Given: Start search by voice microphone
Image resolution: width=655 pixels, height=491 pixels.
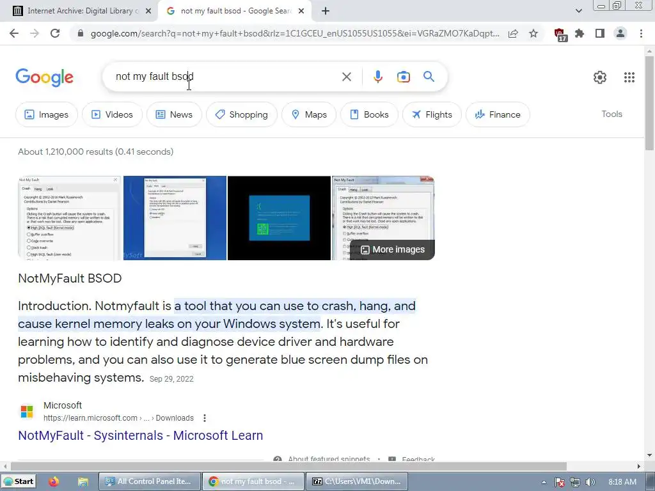Looking at the screenshot, I should (377, 77).
